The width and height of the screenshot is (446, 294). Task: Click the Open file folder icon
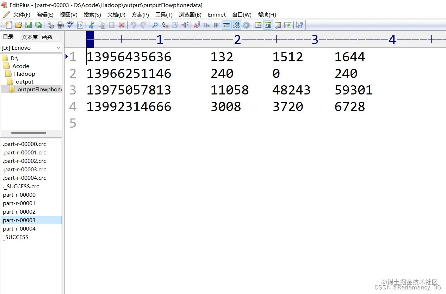pos(19,25)
